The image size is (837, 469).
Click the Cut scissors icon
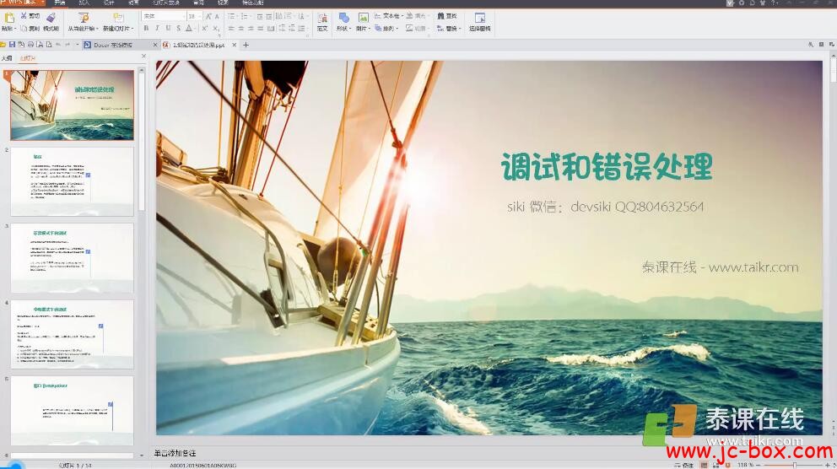point(24,16)
